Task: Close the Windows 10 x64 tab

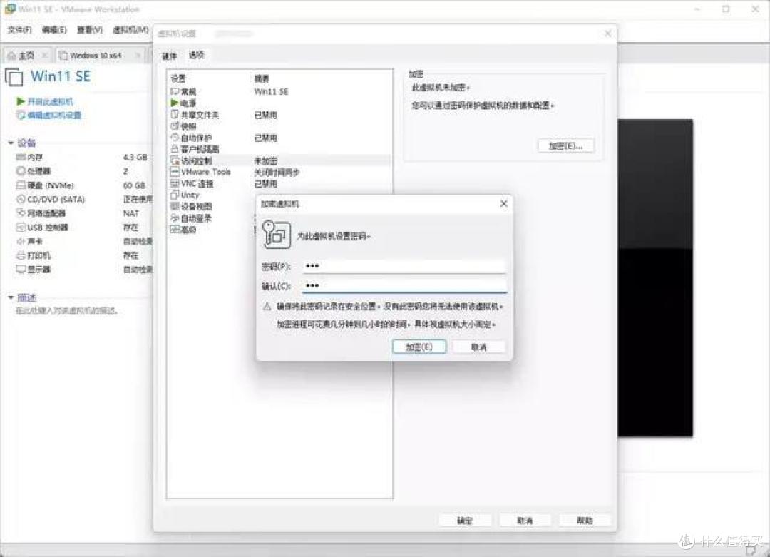Action: click(138, 55)
